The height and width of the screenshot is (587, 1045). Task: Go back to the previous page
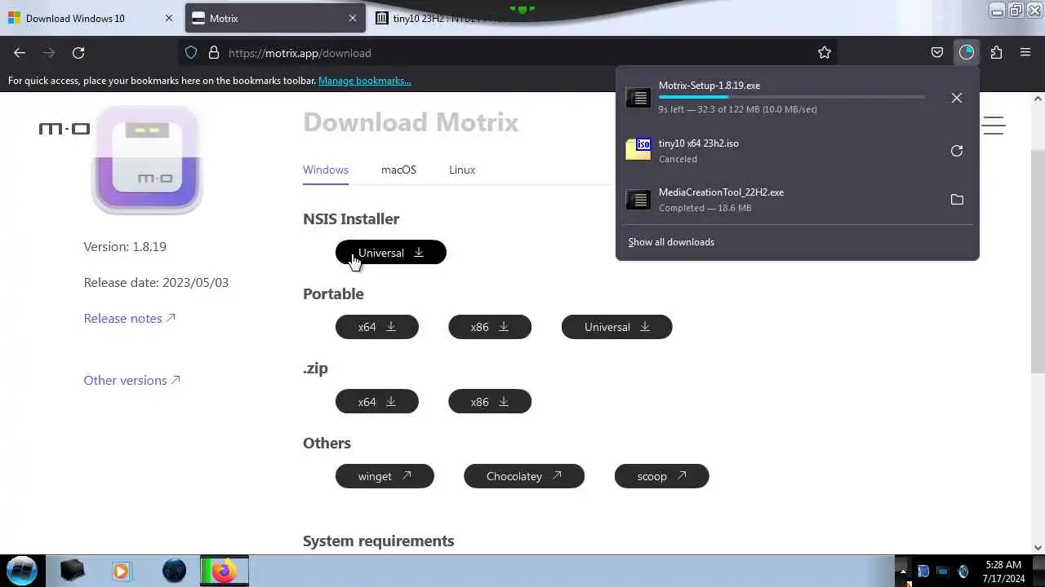click(x=20, y=52)
